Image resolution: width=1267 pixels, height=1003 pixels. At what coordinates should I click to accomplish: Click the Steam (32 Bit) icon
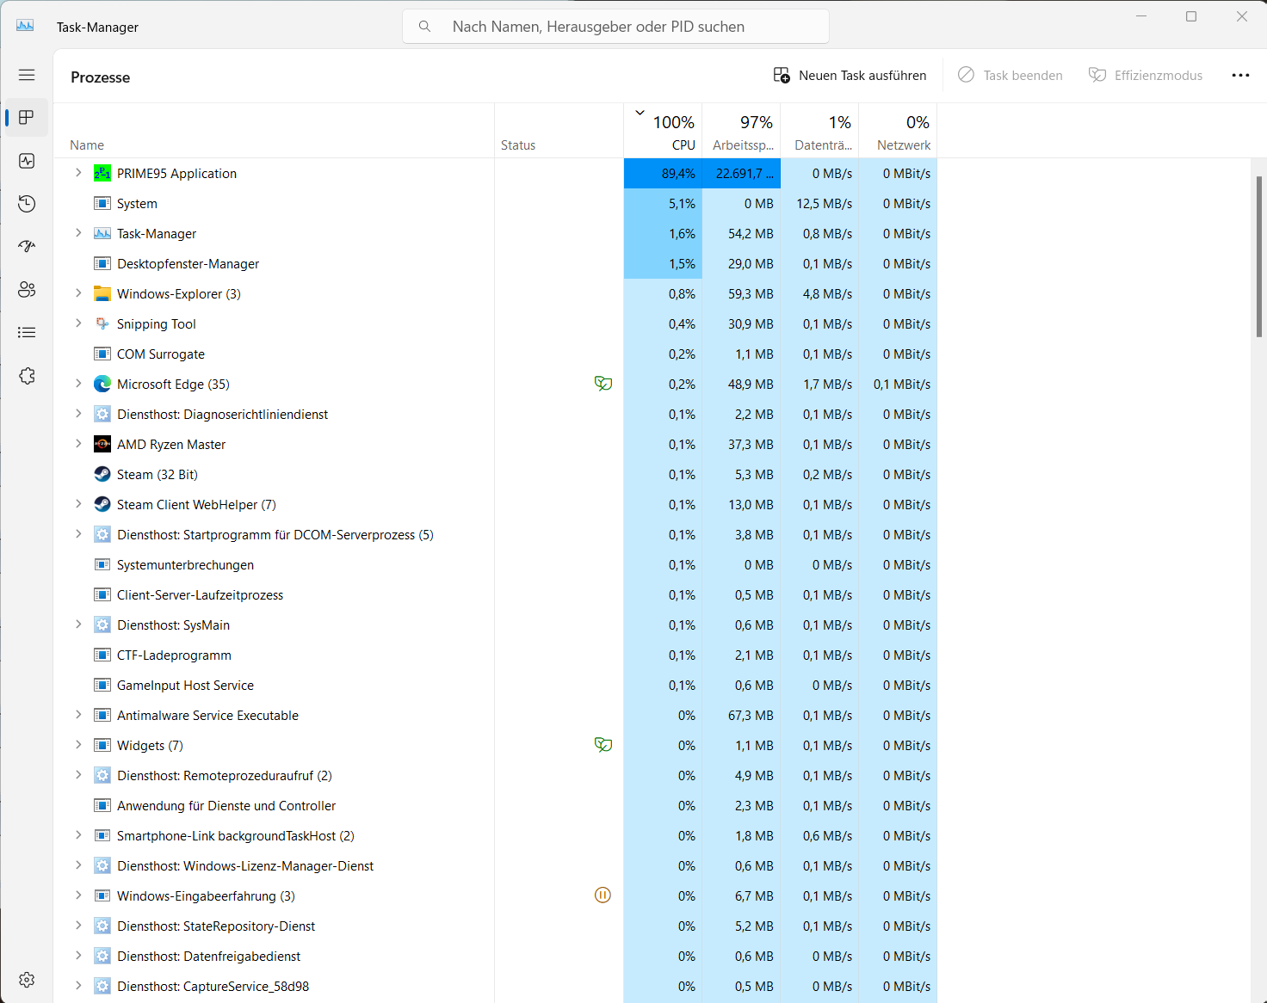[x=102, y=474]
